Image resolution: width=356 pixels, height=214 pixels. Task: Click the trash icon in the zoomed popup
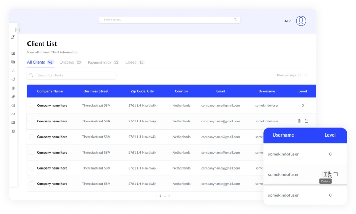click(325, 174)
